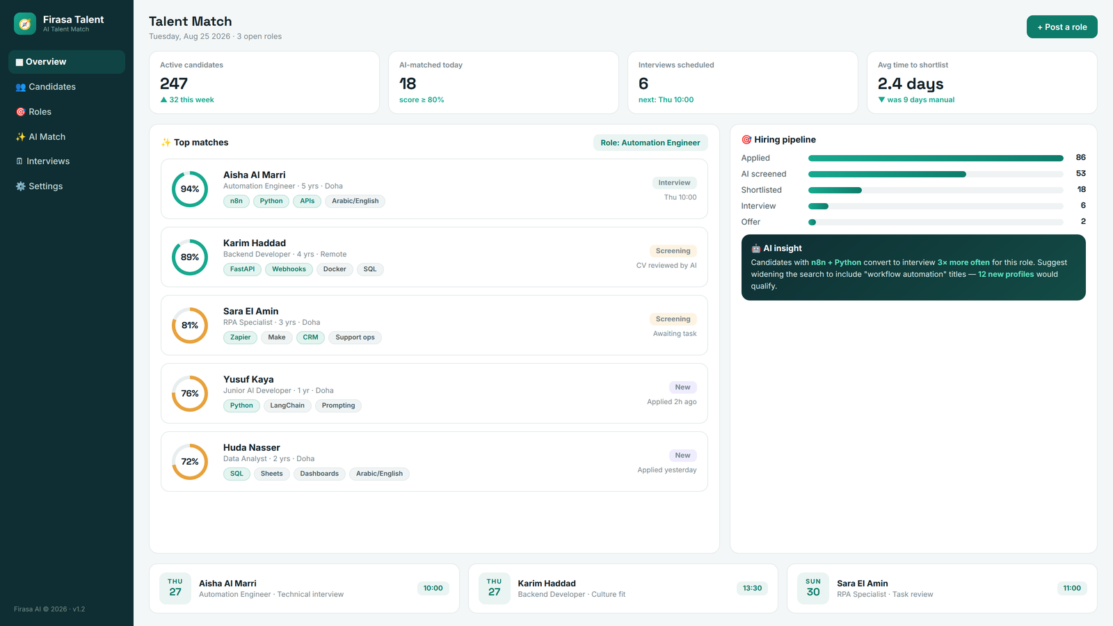Screen dimensions: 1113x626
Task: Click the AI screened pipeline progress bar
Action: [x=936, y=174]
